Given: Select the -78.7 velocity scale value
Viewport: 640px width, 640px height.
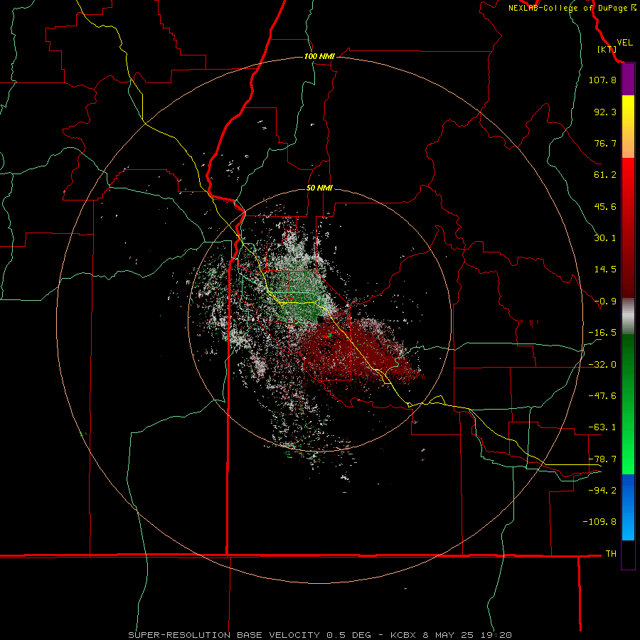Looking at the screenshot, I should [x=602, y=459].
